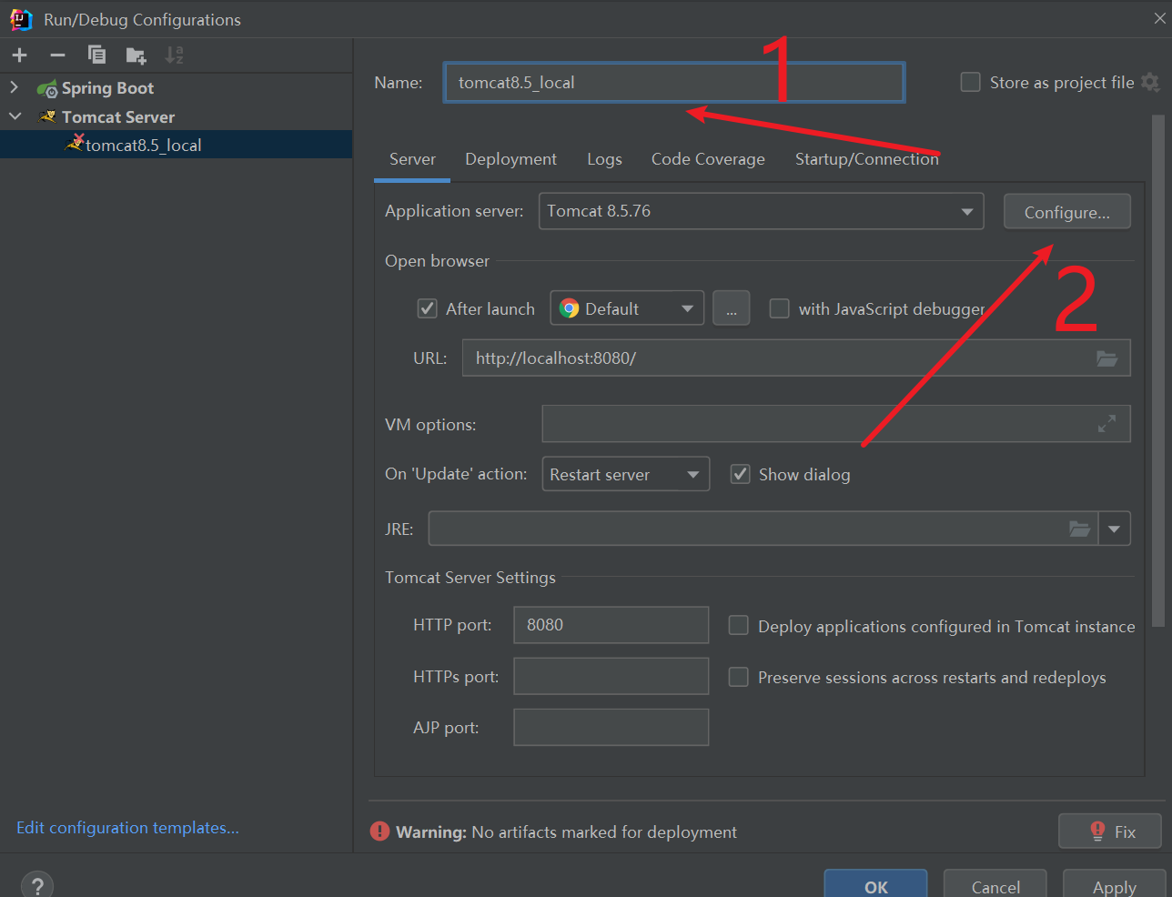Click the Spring Boot leaf icon
The image size is (1172, 897).
click(x=46, y=88)
